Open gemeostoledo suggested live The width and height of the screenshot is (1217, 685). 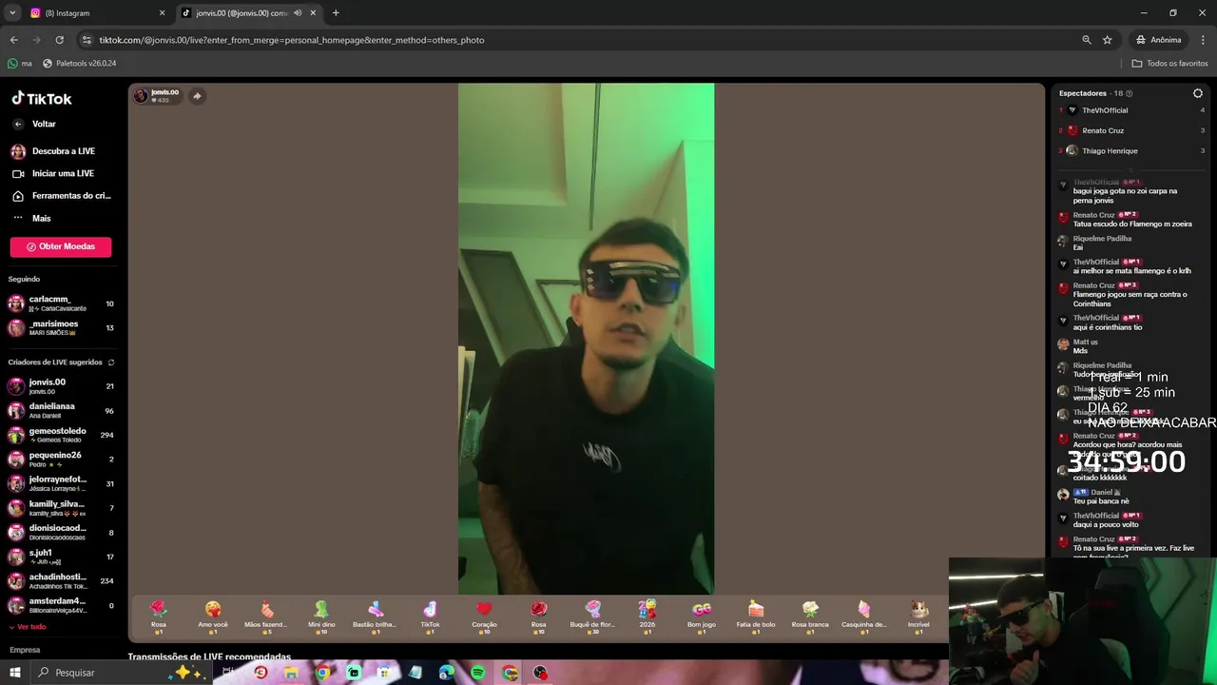(61, 435)
